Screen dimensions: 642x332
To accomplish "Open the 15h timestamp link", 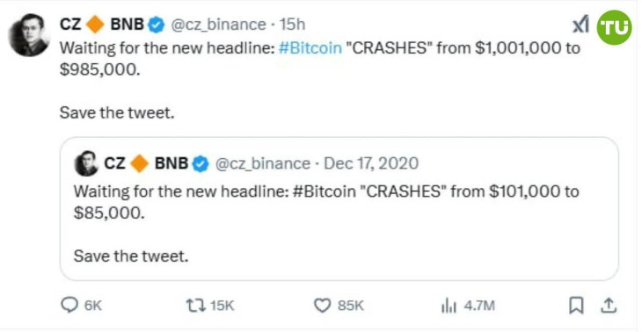I will [x=292, y=25].
